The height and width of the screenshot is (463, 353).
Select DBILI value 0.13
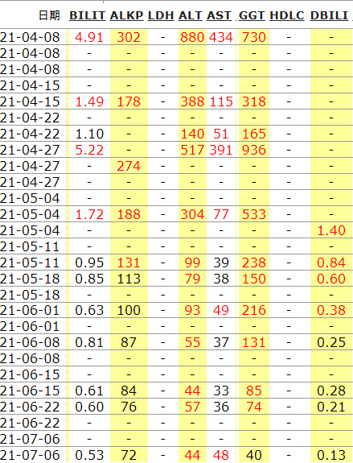[330, 455]
